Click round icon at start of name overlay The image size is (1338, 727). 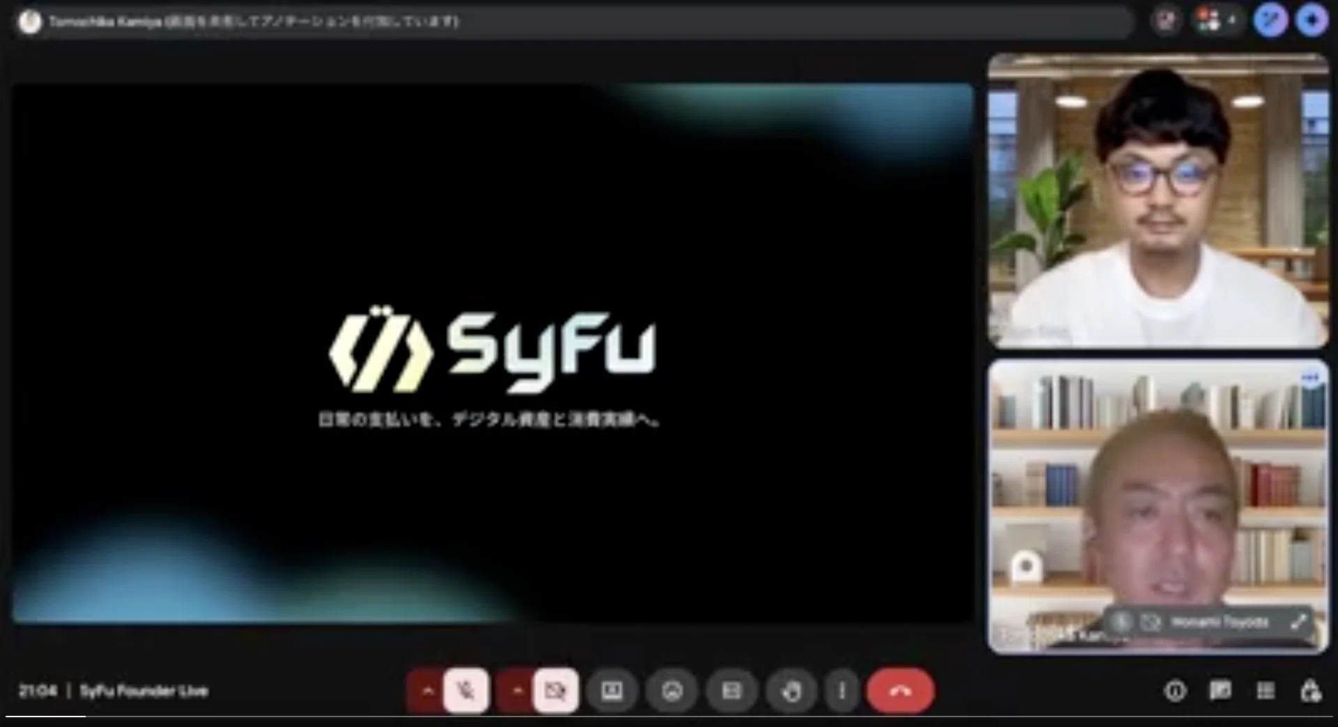tap(1121, 622)
